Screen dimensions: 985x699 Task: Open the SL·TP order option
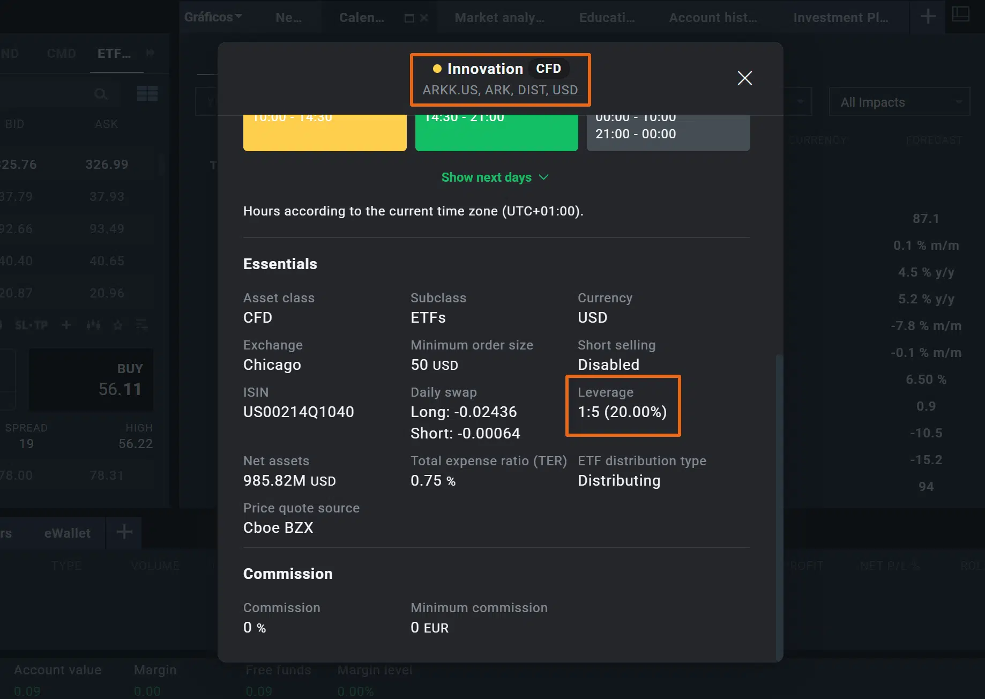click(31, 325)
